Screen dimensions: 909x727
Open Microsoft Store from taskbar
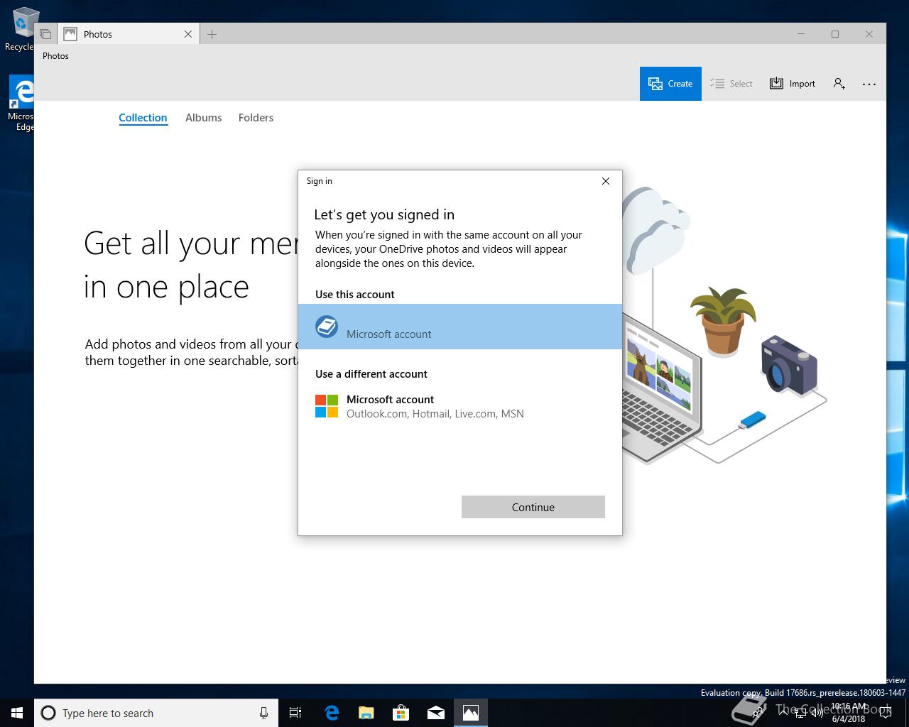pos(401,713)
